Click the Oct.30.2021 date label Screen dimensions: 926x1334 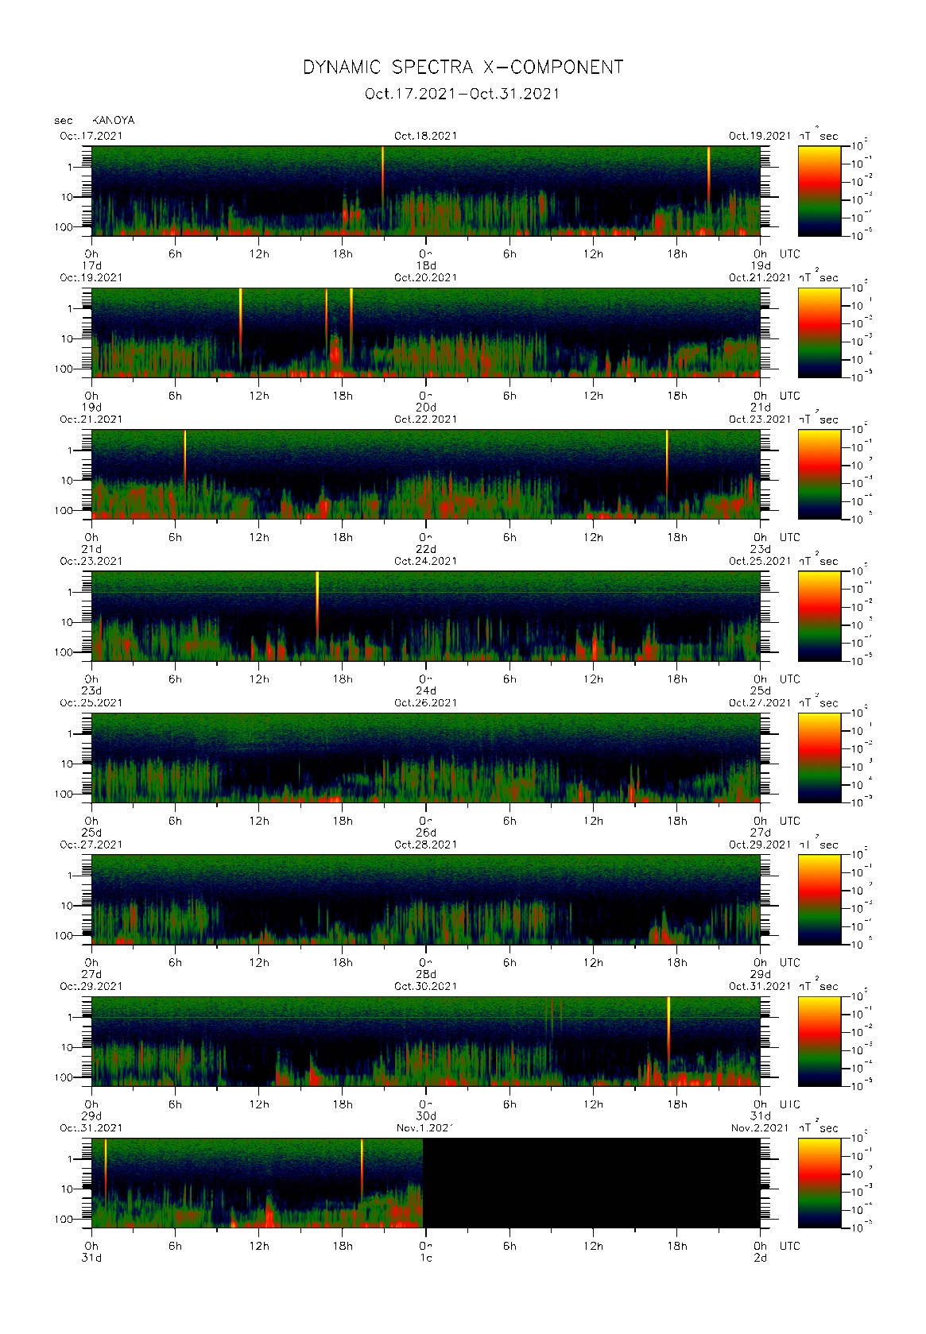(x=426, y=987)
